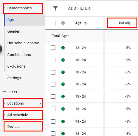Click the dark round handle at left edge
Viewport: 138px width, 136px height.
click(x=1, y=49)
